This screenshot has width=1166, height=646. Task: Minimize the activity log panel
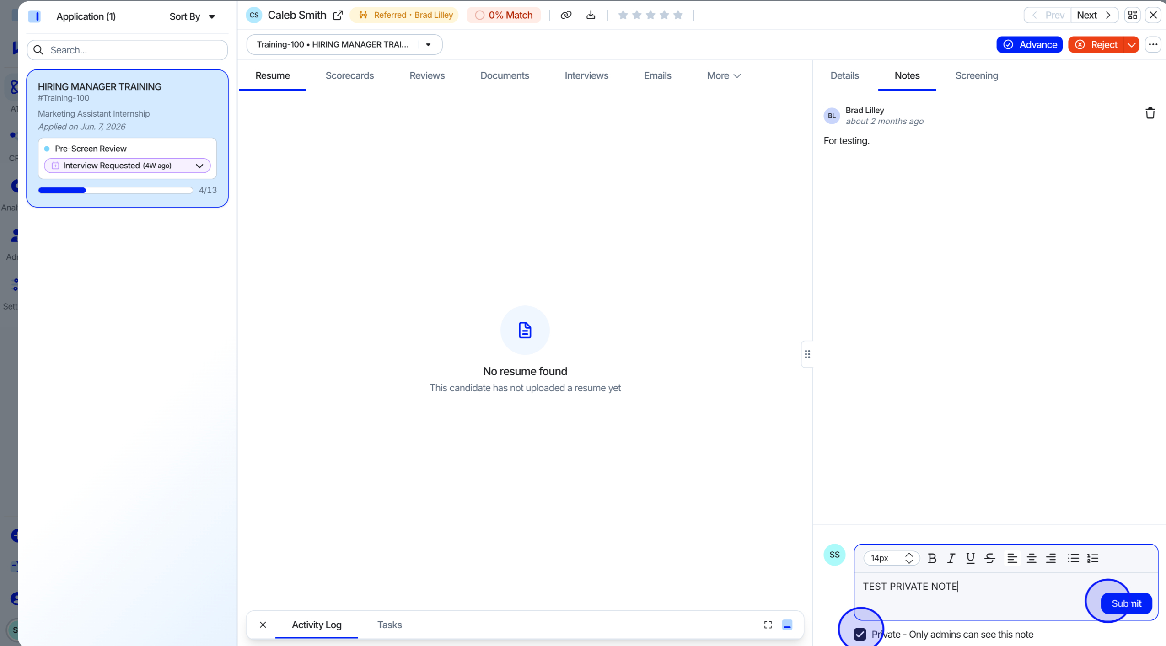[787, 625]
